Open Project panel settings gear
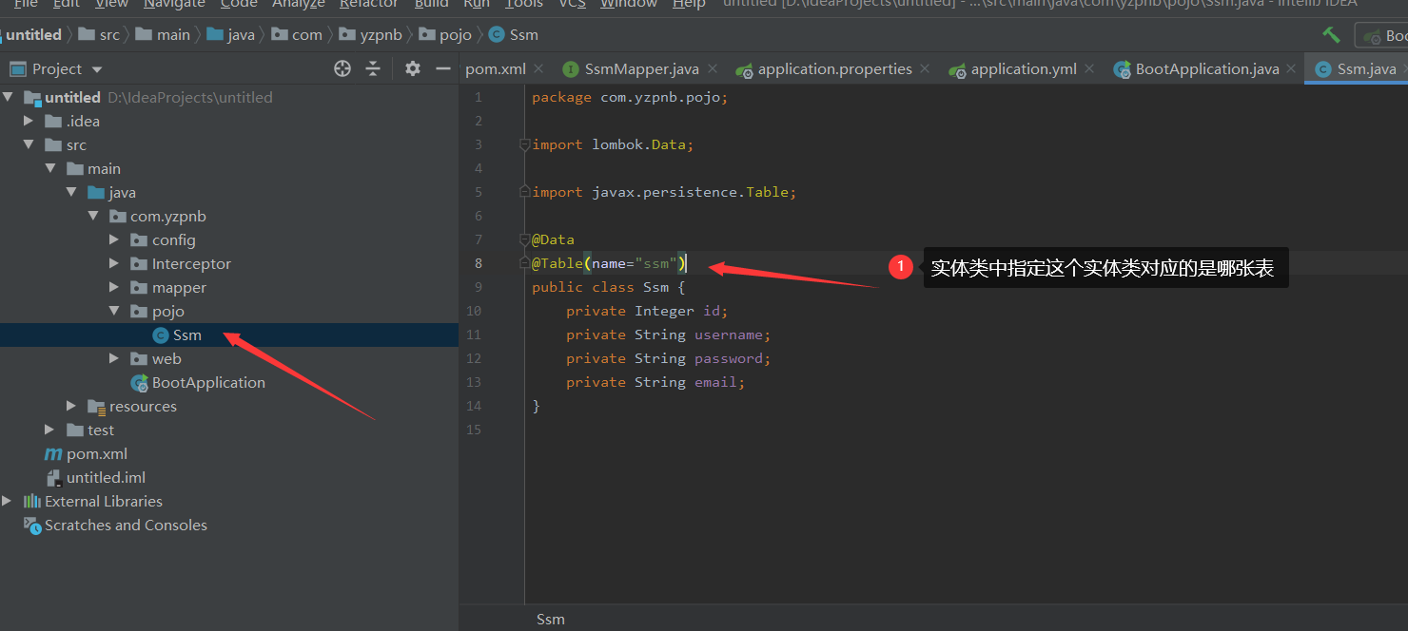The image size is (1408, 631). tap(412, 68)
